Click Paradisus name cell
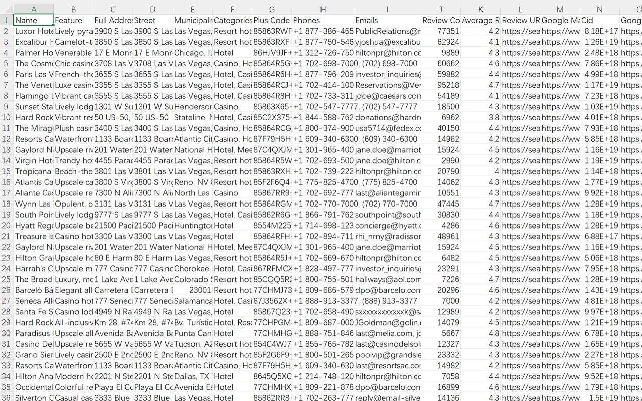This screenshot has height=401, width=642. point(34,333)
